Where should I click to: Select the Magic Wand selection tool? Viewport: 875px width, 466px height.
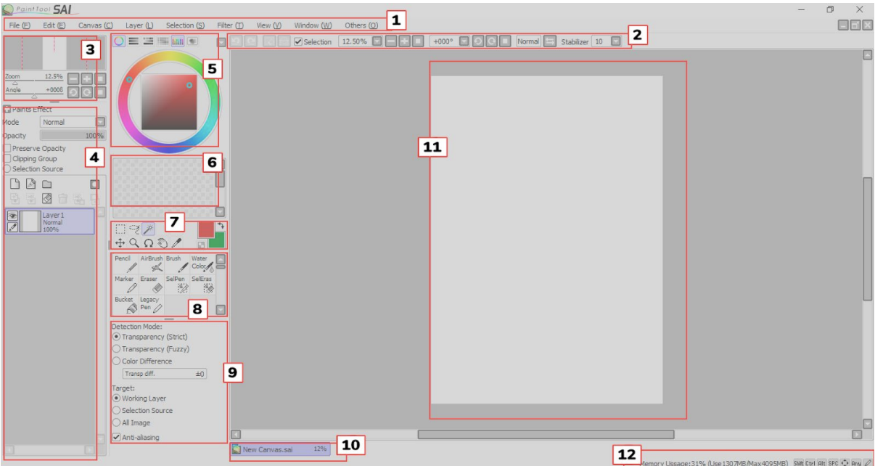point(149,227)
